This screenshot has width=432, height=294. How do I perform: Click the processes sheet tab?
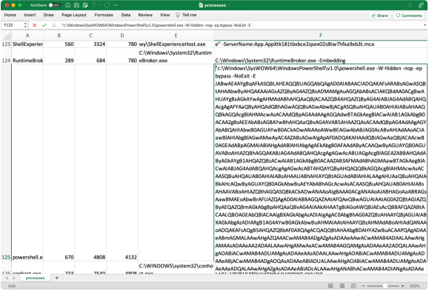point(35,278)
